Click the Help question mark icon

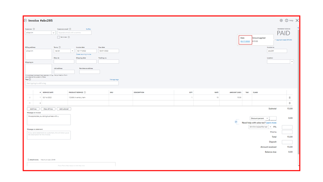point(286,20)
